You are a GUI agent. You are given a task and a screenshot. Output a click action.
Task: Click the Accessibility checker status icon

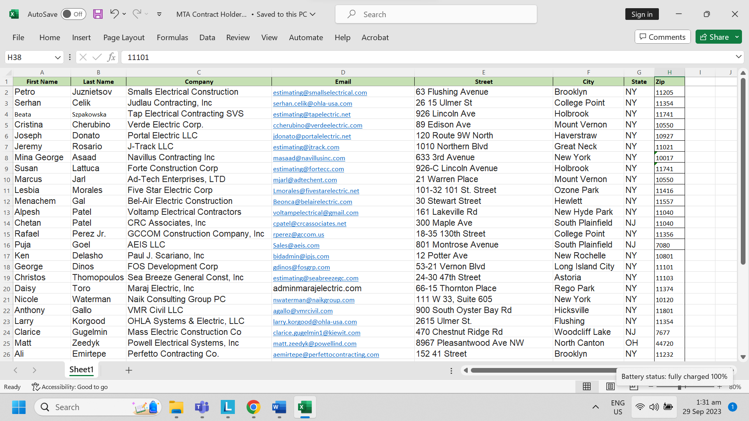click(35, 387)
